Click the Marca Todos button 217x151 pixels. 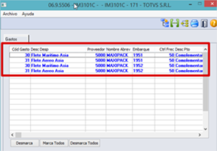coord(54,143)
